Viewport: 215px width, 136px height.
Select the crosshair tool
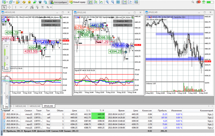click(9, 7)
